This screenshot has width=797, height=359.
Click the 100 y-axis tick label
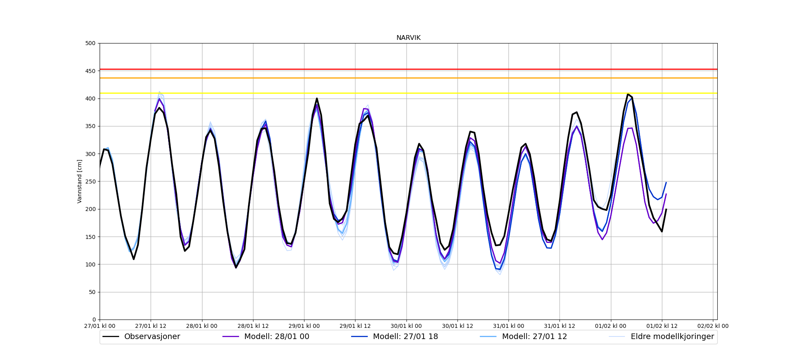(90, 264)
